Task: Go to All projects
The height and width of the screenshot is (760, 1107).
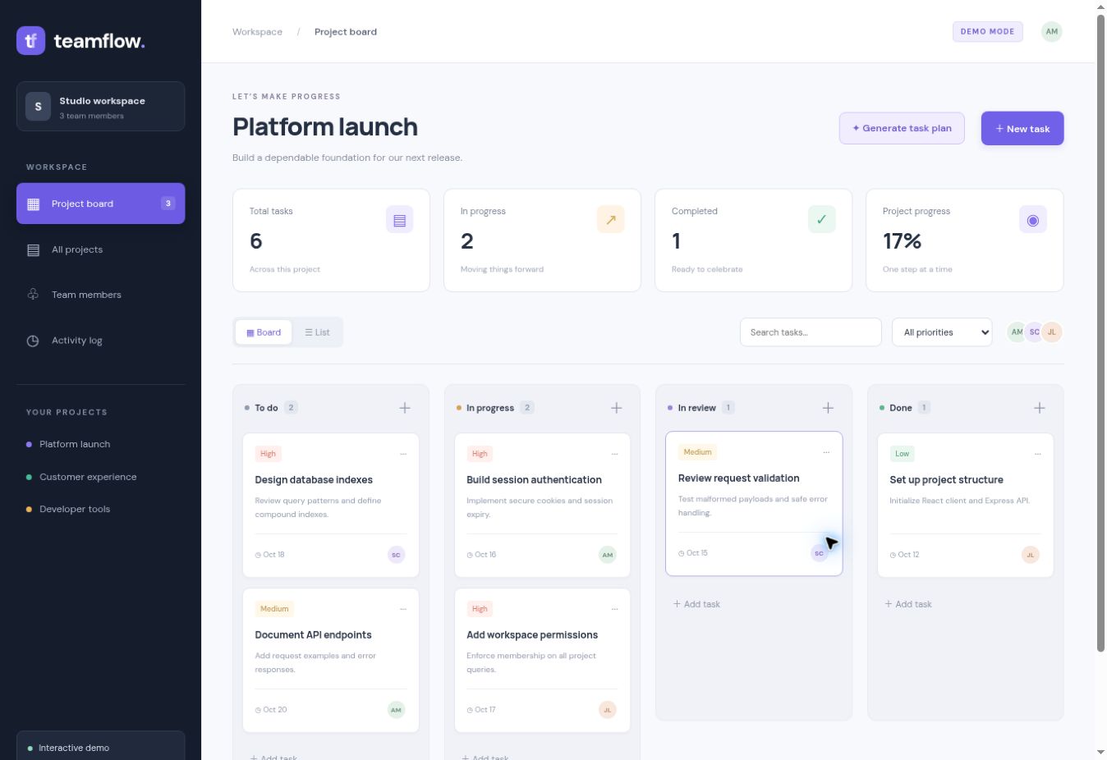Action: tap(100, 250)
